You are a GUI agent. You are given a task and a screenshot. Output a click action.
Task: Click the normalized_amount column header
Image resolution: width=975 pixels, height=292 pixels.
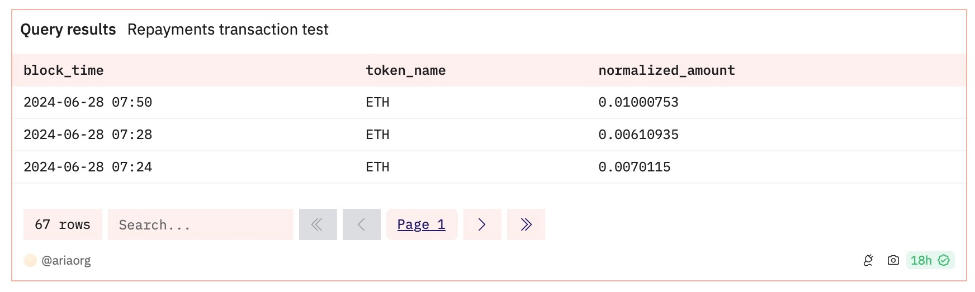pos(666,70)
